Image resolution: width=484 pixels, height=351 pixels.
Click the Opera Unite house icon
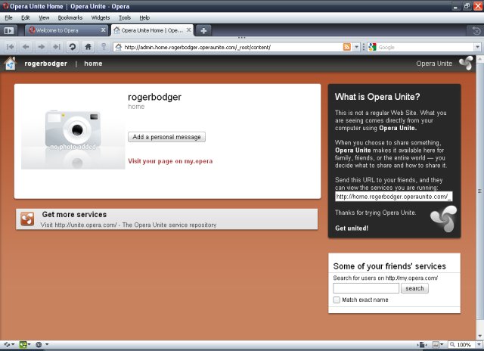[x=10, y=64]
